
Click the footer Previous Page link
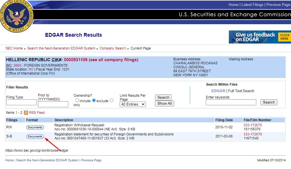click(x=91, y=160)
